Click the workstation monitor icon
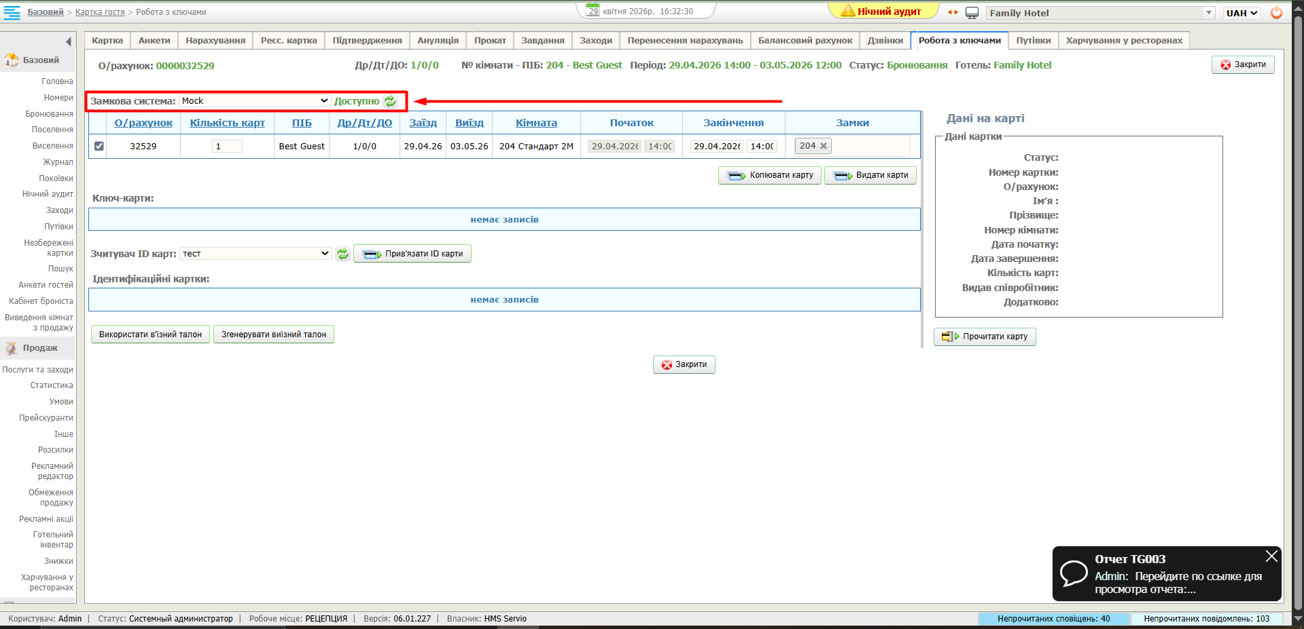Screen dimensions: 1304x629 pyautogui.click(x=972, y=13)
